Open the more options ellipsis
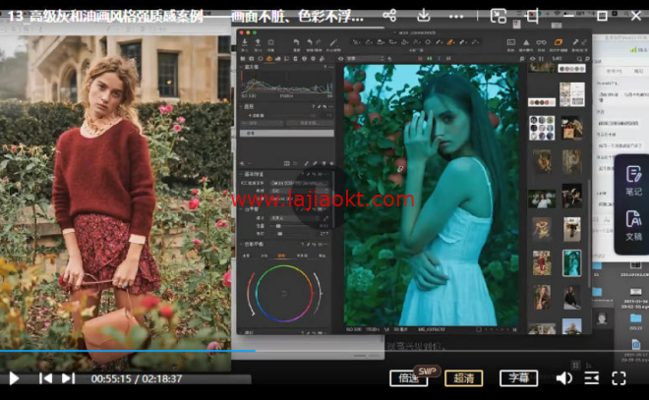The image size is (649, 400). [x=456, y=17]
